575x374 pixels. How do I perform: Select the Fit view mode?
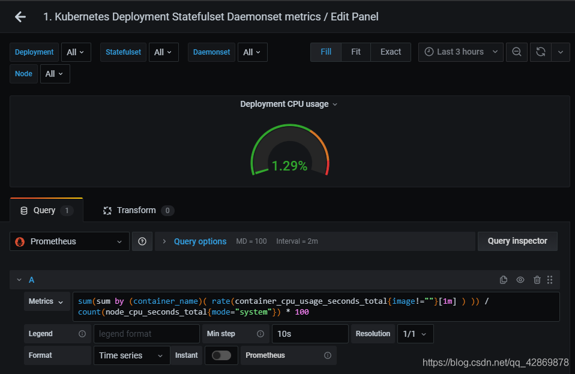click(356, 52)
